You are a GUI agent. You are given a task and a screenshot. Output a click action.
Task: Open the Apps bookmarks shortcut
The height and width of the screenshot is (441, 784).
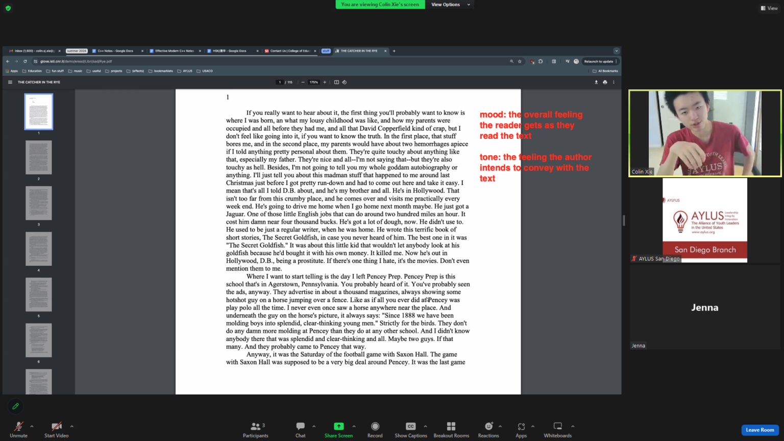click(12, 71)
